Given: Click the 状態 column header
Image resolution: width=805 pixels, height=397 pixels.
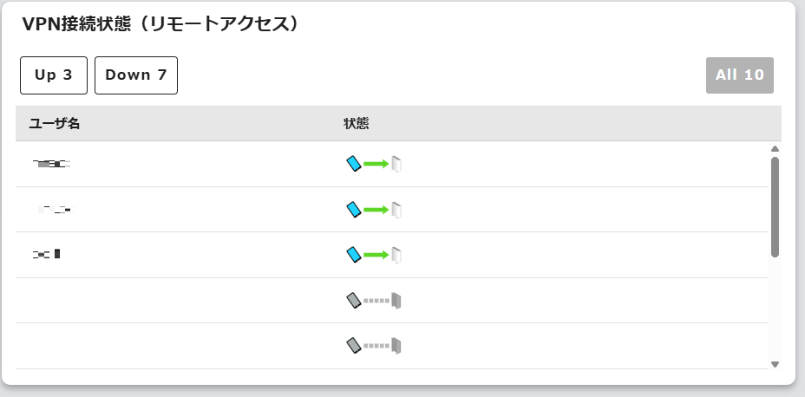Looking at the screenshot, I should [357, 124].
